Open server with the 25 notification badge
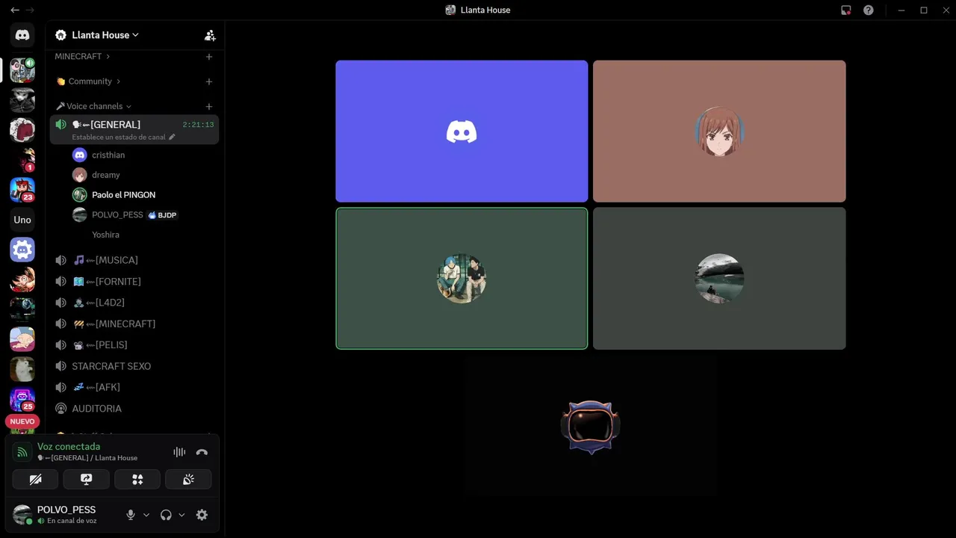This screenshot has height=538, width=956. tap(22, 400)
